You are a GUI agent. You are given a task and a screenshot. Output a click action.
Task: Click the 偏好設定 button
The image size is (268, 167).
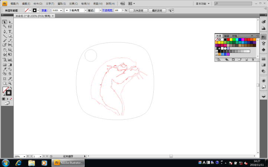[x=157, y=10]
